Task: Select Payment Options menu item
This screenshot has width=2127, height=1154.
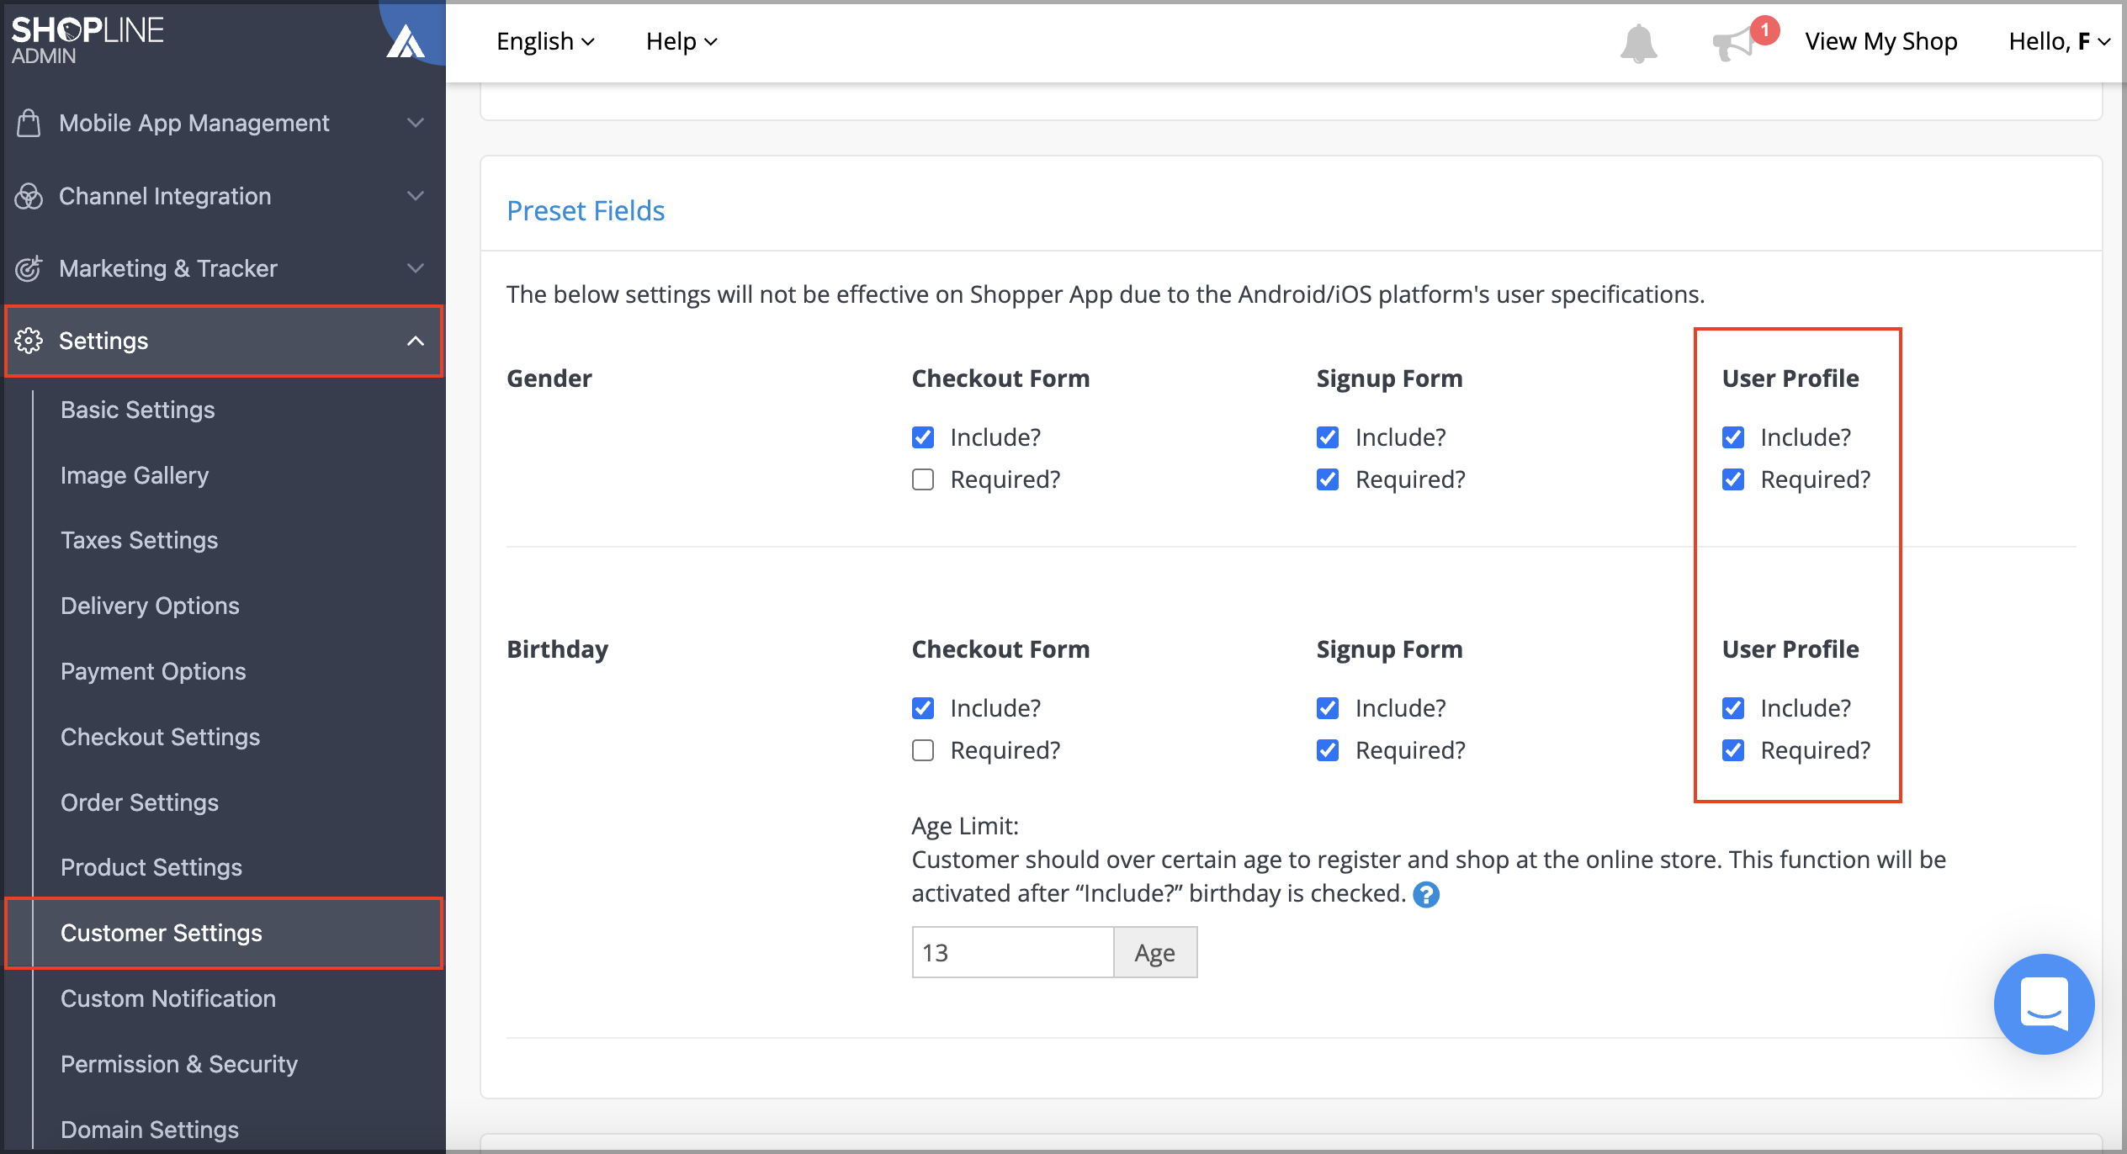Action: [x=153, y=671]
